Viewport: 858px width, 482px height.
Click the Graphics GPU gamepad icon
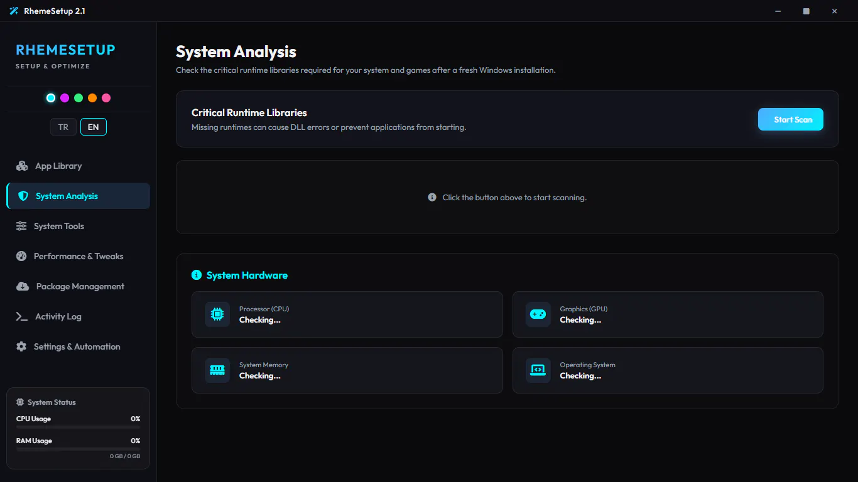538,314
